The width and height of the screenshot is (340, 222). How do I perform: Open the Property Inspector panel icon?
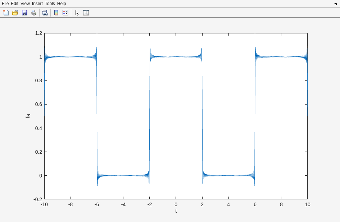86,13
